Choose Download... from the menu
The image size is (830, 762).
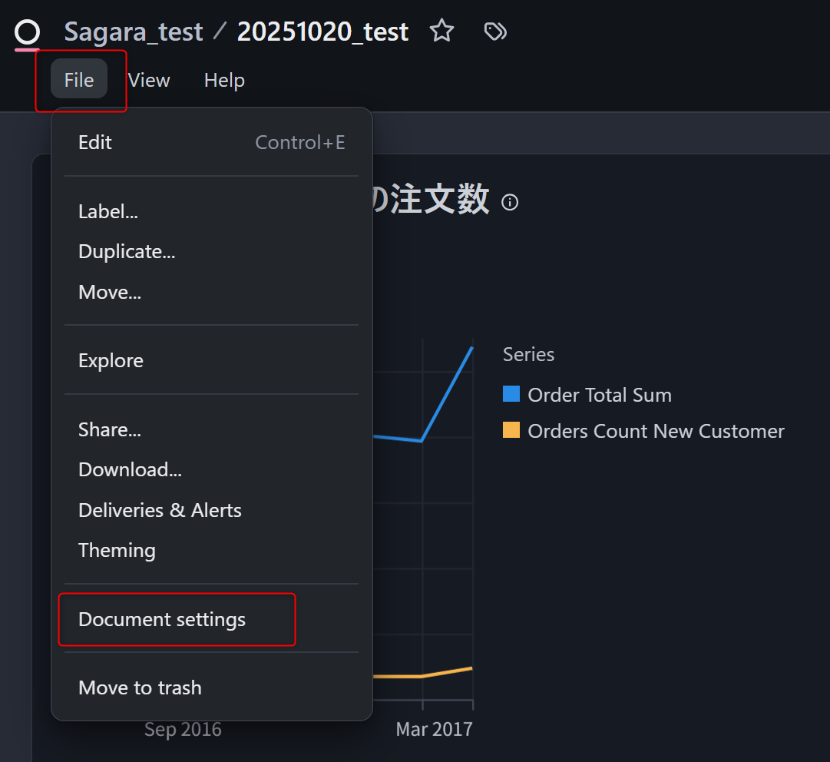coord(130,469)
